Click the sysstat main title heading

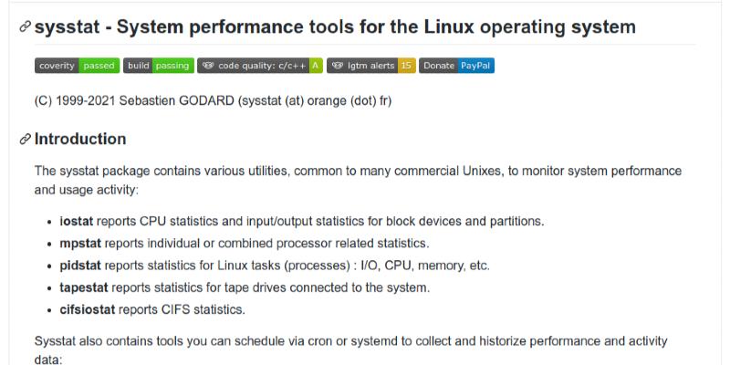coord(335,27)
